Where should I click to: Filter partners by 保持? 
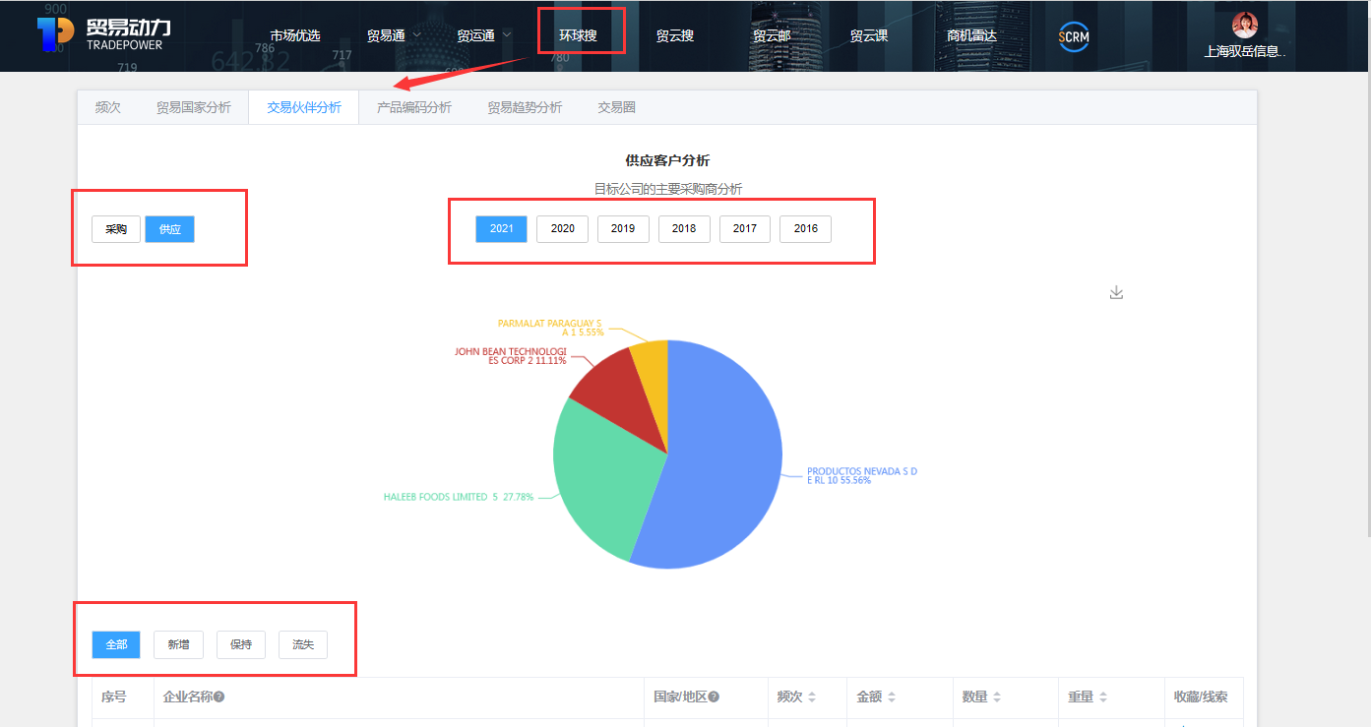(241, 644)
